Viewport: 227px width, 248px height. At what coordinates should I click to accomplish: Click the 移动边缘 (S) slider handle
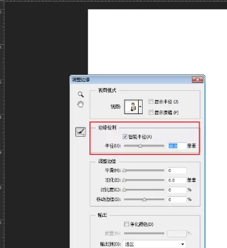pyautogui.click(x=144, y=199)
